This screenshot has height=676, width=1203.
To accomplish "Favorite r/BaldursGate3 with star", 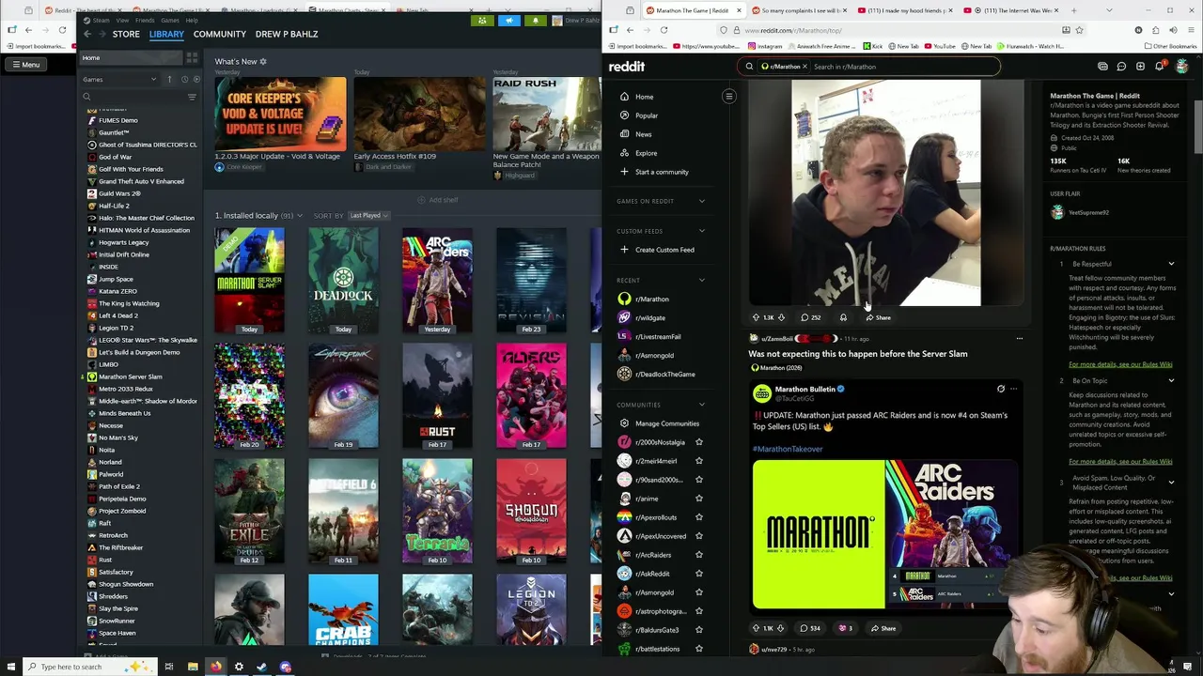I will pos(698,630).
